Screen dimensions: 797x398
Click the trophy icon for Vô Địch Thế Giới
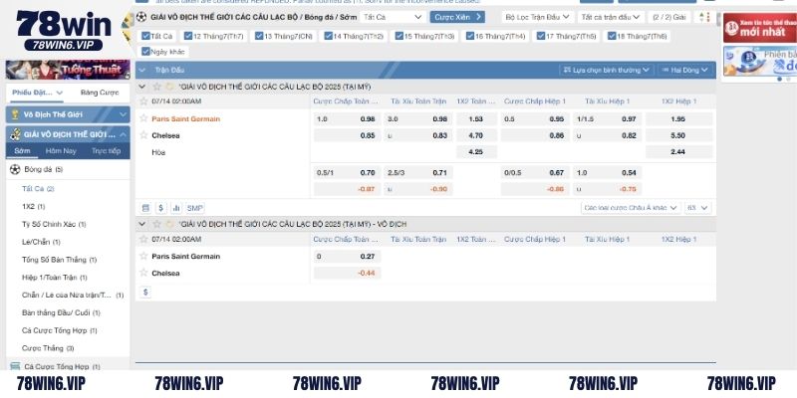[15, 114]
